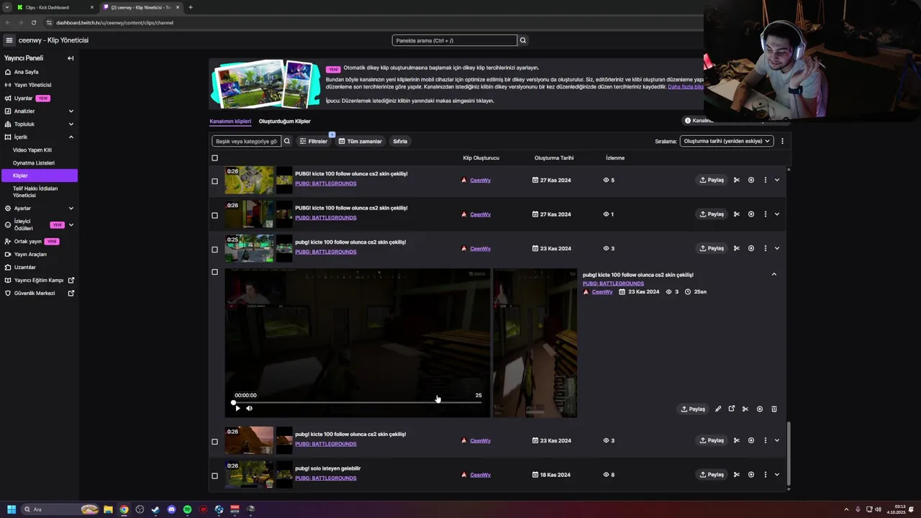Open Discord from the taskbar
This screenshot has height=518, width=921.
tap(171, 509)
